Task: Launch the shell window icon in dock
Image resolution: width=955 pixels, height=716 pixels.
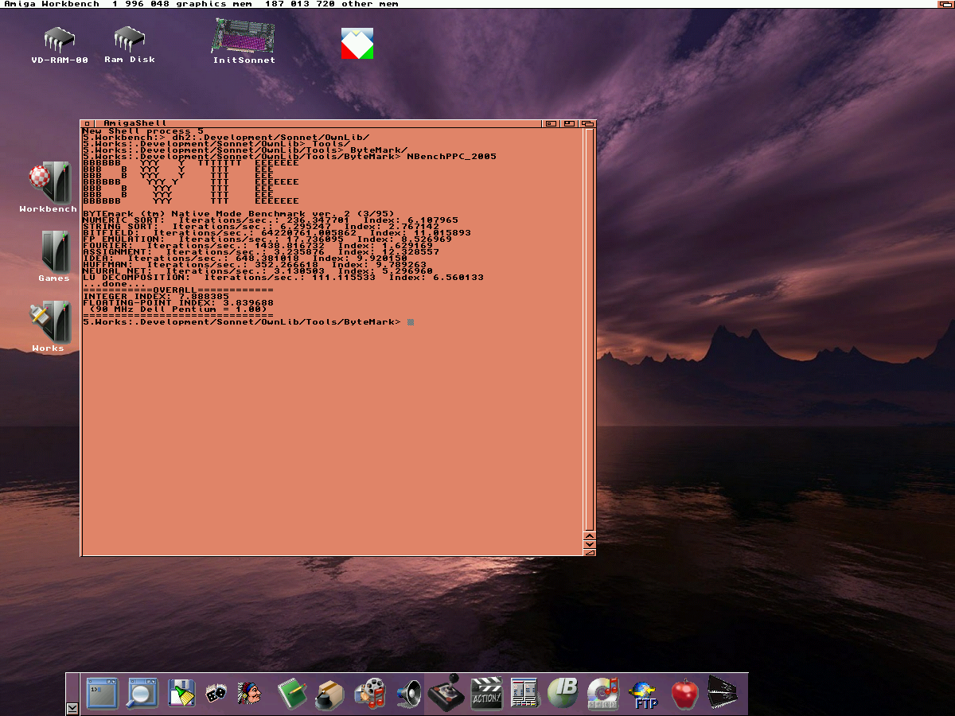Action: (x=102, y=693)
